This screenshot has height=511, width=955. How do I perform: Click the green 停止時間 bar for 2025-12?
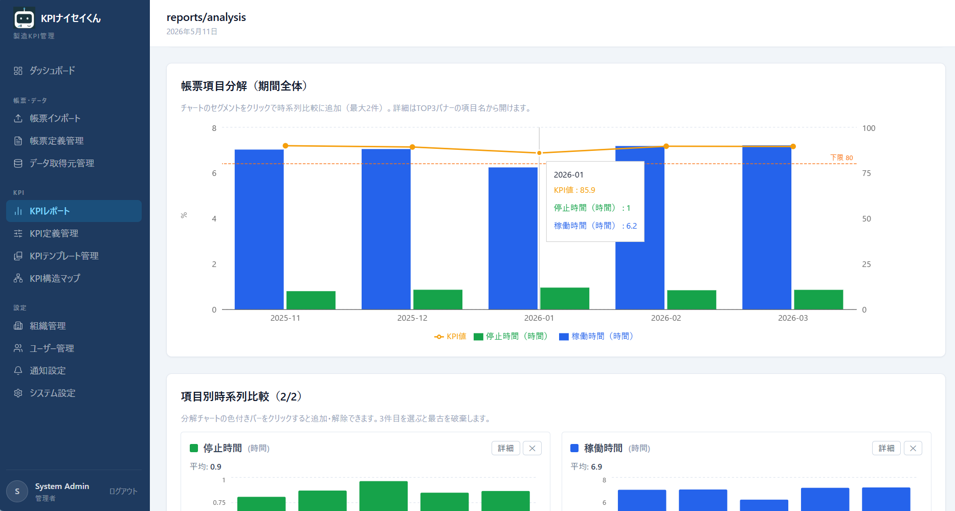(x=438, y=300)
